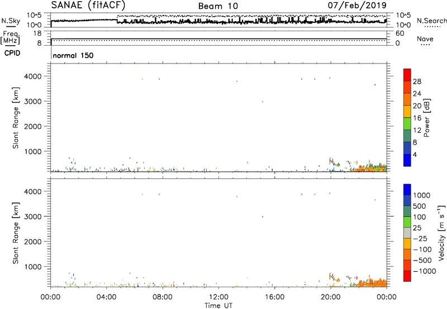Click the 04:00 time axis label
This screenshot has height=309, width=447.
(x=107, y=297)
